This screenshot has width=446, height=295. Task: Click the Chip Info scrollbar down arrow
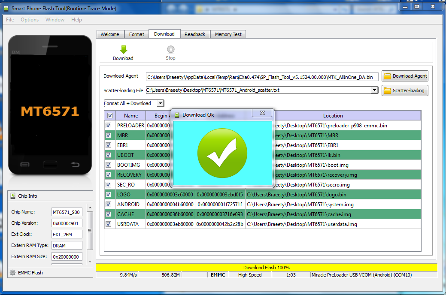click(x=90, y=262)
